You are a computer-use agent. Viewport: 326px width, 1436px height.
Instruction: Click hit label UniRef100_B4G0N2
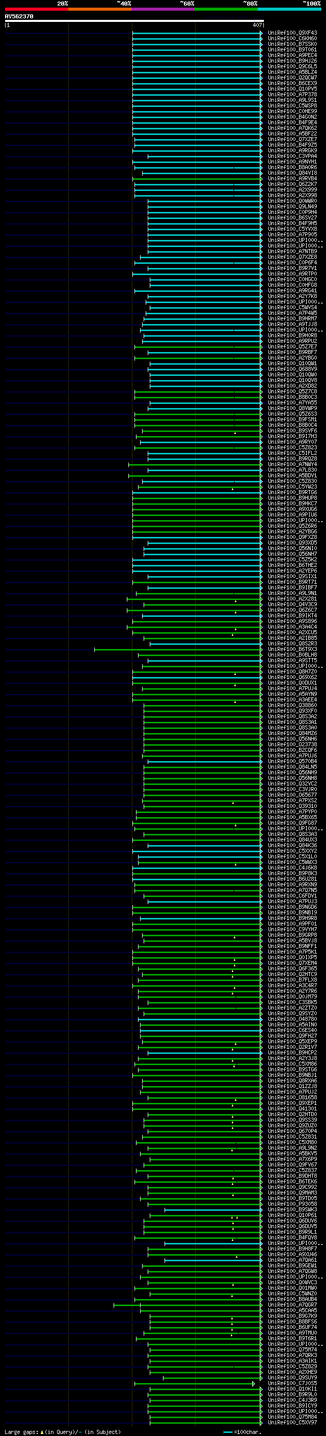(292, 117)
